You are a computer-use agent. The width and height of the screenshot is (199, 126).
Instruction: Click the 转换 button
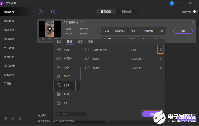(x=183, y=31)
